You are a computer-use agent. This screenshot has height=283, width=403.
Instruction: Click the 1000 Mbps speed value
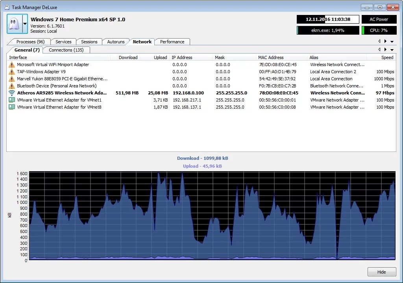pyautogui.click(x=384, y=79)
